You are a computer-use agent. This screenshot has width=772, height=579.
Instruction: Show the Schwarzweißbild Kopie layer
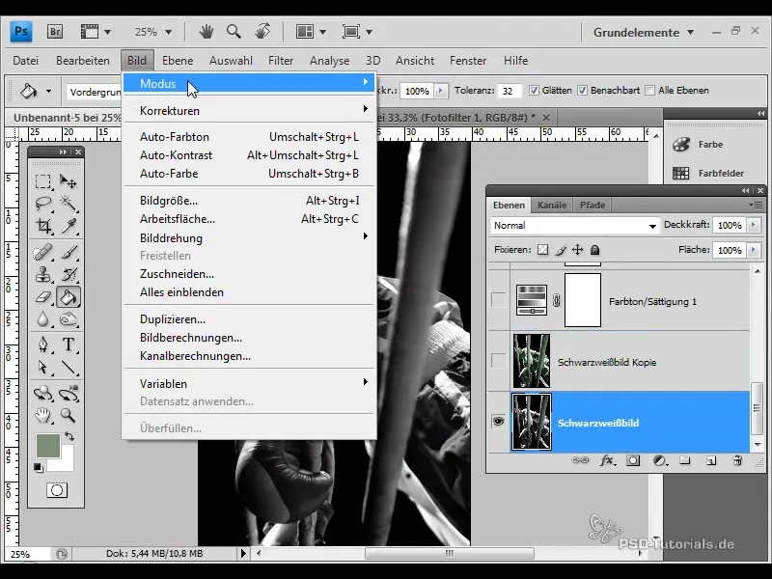coord(498,361)
